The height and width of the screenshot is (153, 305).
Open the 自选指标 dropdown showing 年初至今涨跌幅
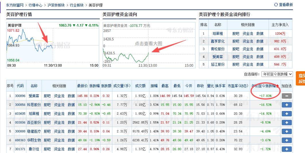point(277,74)
